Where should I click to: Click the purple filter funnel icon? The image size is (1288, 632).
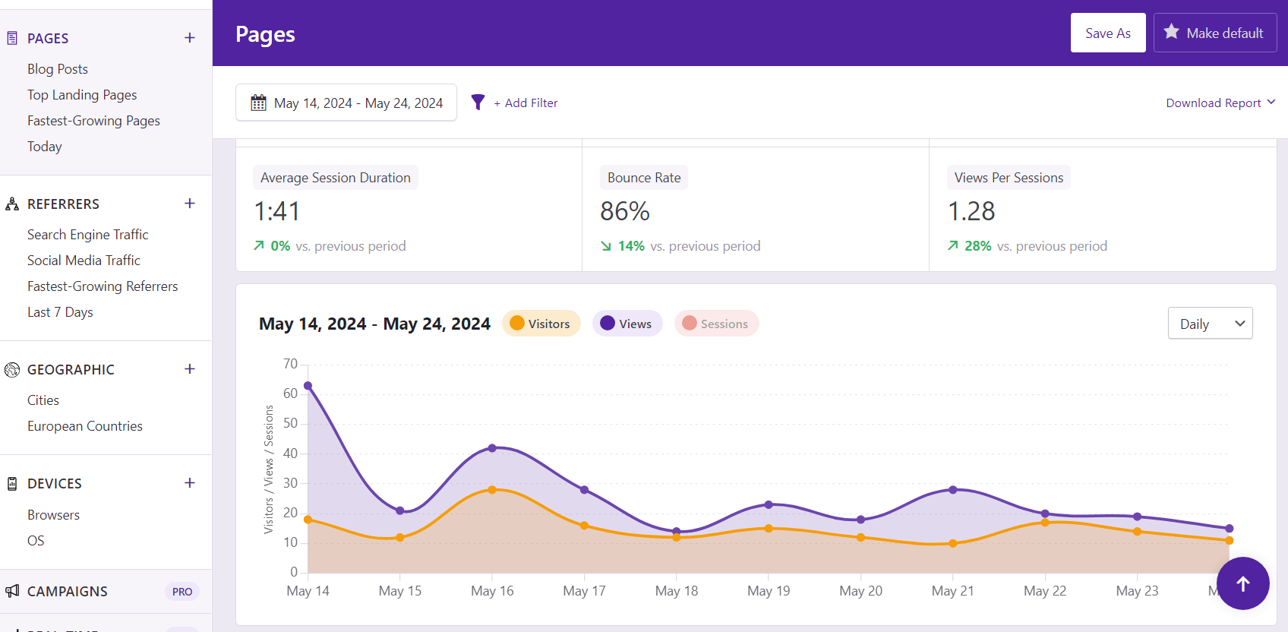(x=478, y=103)
